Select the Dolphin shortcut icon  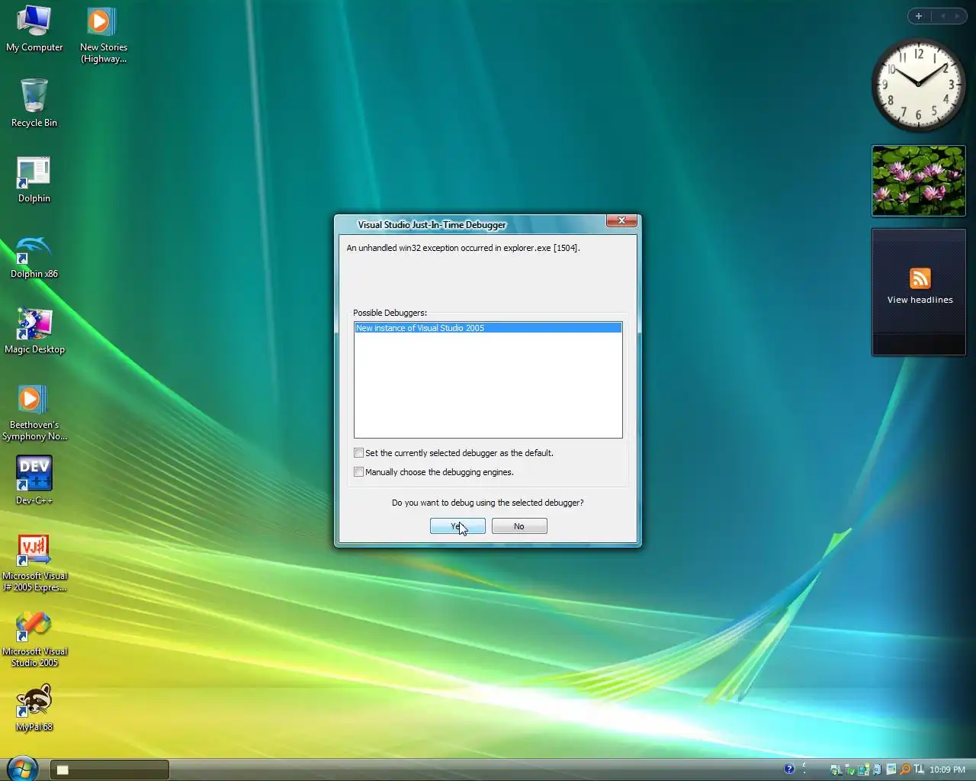pos(34,179)
